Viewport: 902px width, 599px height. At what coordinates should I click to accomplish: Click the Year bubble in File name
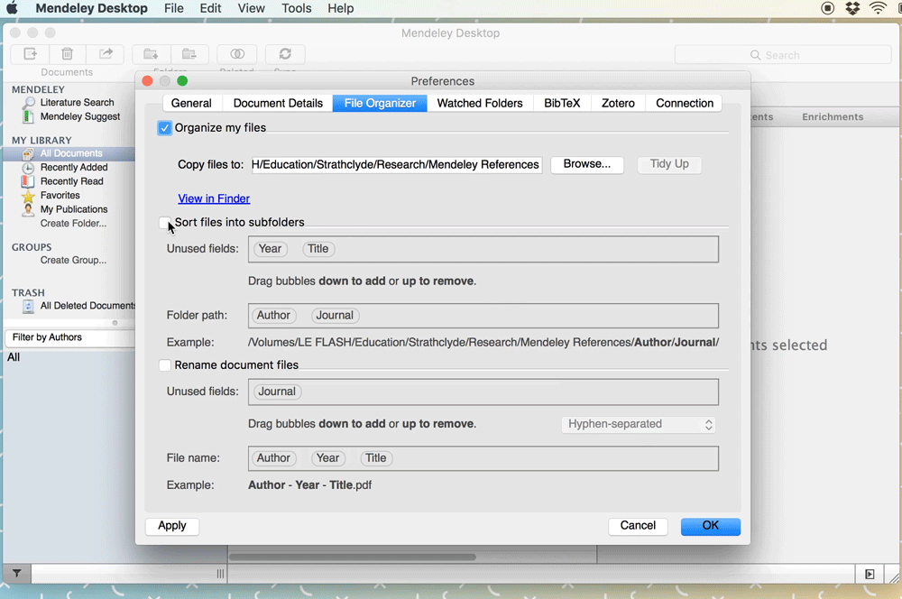327,458
